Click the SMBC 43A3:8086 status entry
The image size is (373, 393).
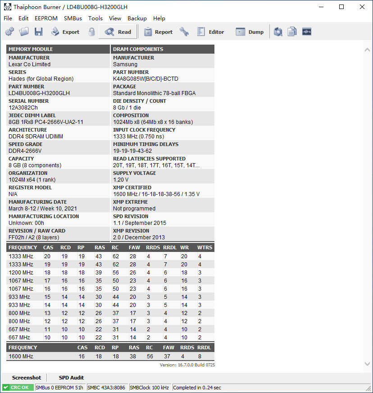[106, 387]
